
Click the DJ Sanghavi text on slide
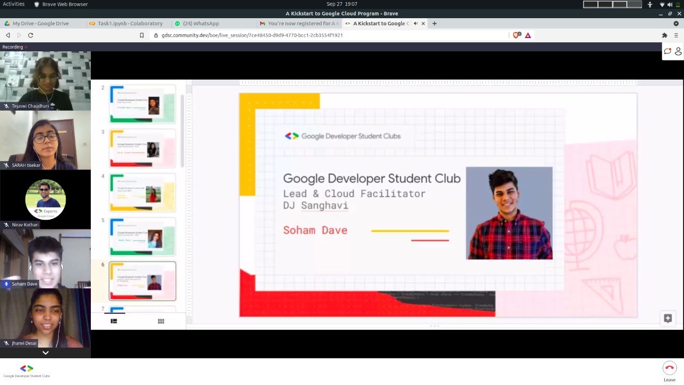pyautogui.click(x=315, y=206)
